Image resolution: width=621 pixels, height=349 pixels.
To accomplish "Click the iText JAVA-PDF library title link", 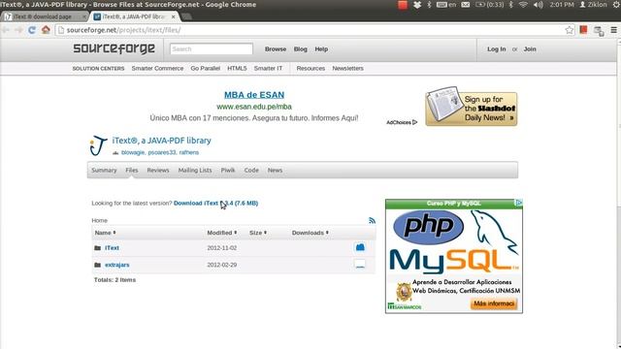I will (x=162, y=141).
